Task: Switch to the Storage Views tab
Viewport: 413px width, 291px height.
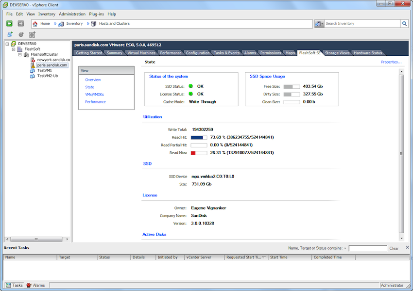Action: 337,53
